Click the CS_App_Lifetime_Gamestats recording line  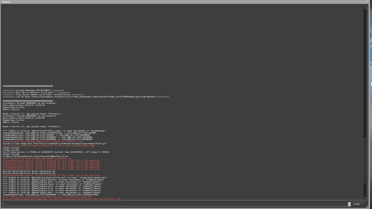(x=35, y=156)
